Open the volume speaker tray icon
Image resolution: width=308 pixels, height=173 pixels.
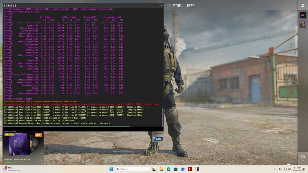289,169
